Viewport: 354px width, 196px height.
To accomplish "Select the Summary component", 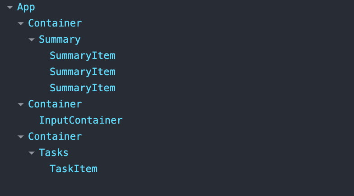I will coord(60,40).
